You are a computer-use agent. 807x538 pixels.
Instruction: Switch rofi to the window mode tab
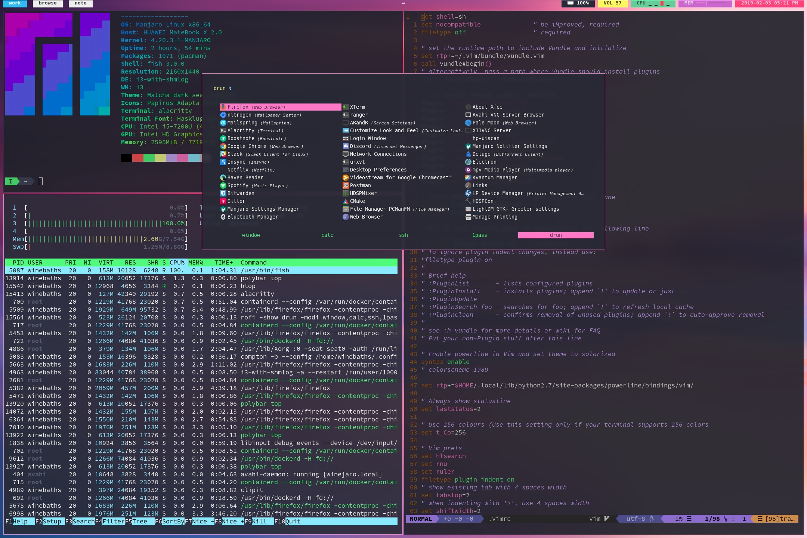251,235
